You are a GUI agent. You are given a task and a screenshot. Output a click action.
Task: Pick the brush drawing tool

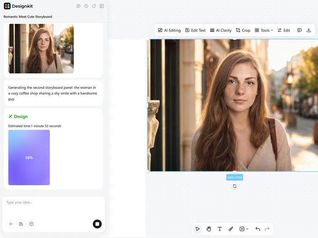coord(231,229)
